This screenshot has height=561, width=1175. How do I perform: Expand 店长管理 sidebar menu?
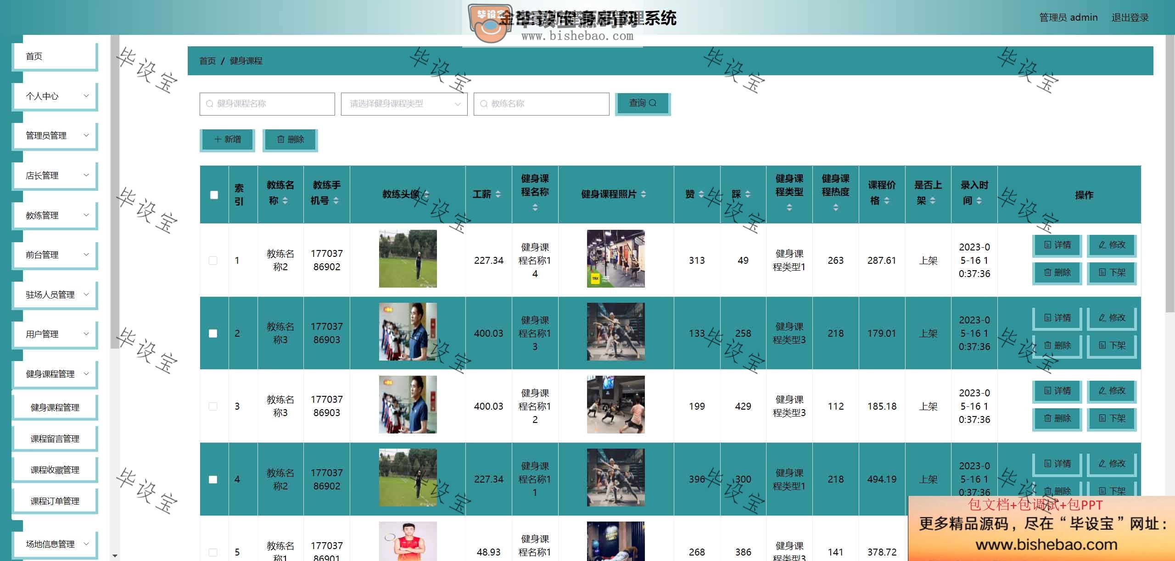tap(56, 175)
